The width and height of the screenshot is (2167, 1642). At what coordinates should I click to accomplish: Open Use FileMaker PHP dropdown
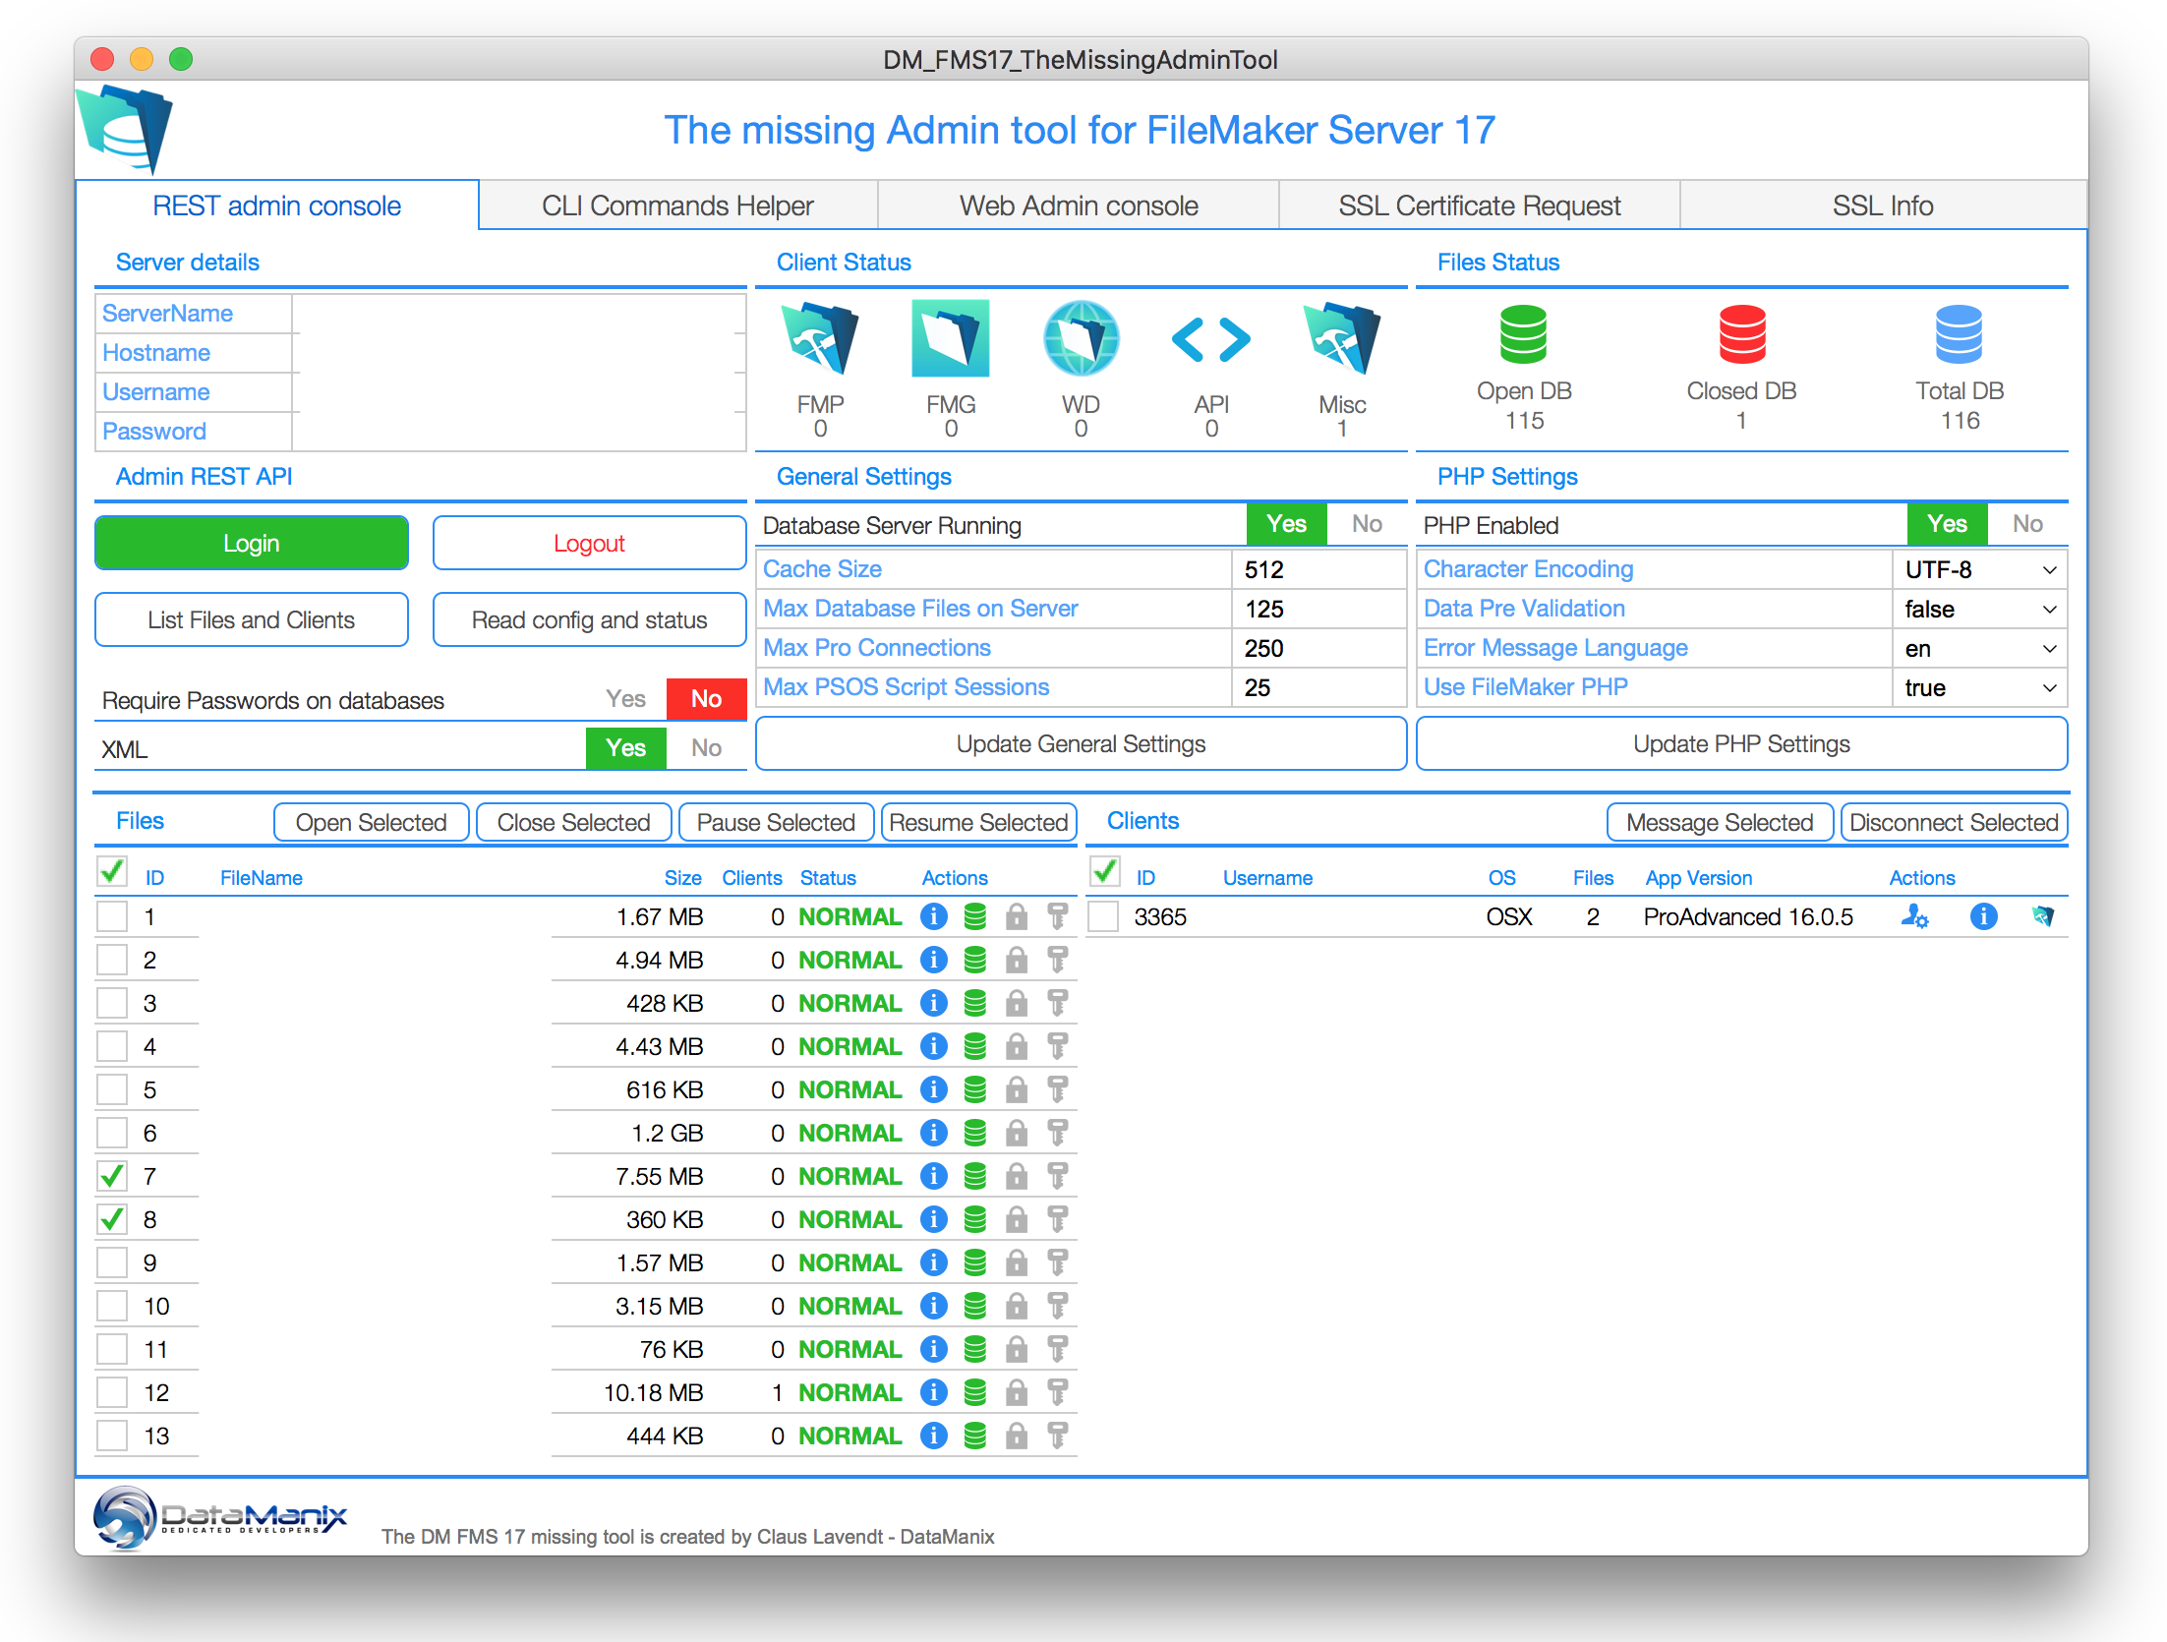coord(1979,687)
